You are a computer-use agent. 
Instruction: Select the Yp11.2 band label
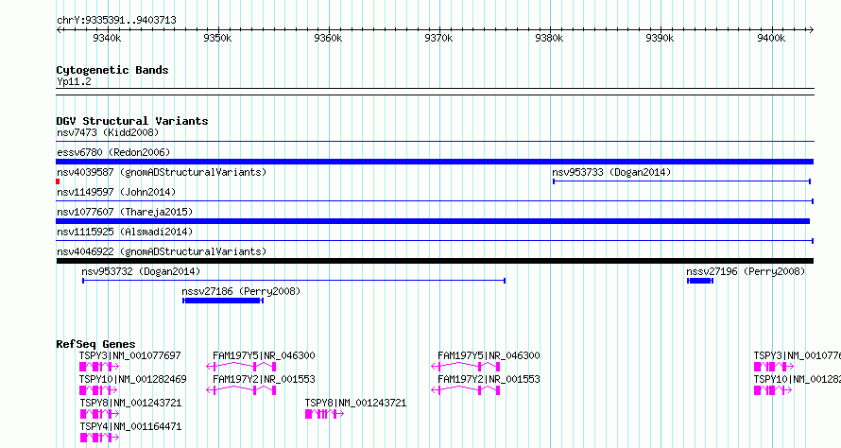(74, 81)
